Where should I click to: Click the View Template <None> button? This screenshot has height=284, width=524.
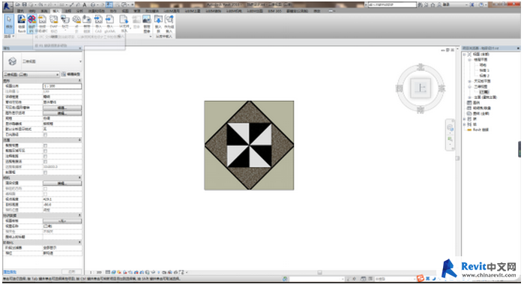62,221
